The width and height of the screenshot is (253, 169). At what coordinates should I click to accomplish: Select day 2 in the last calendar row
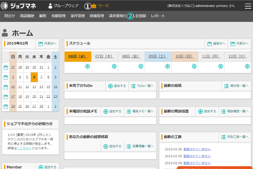(55, 106)
